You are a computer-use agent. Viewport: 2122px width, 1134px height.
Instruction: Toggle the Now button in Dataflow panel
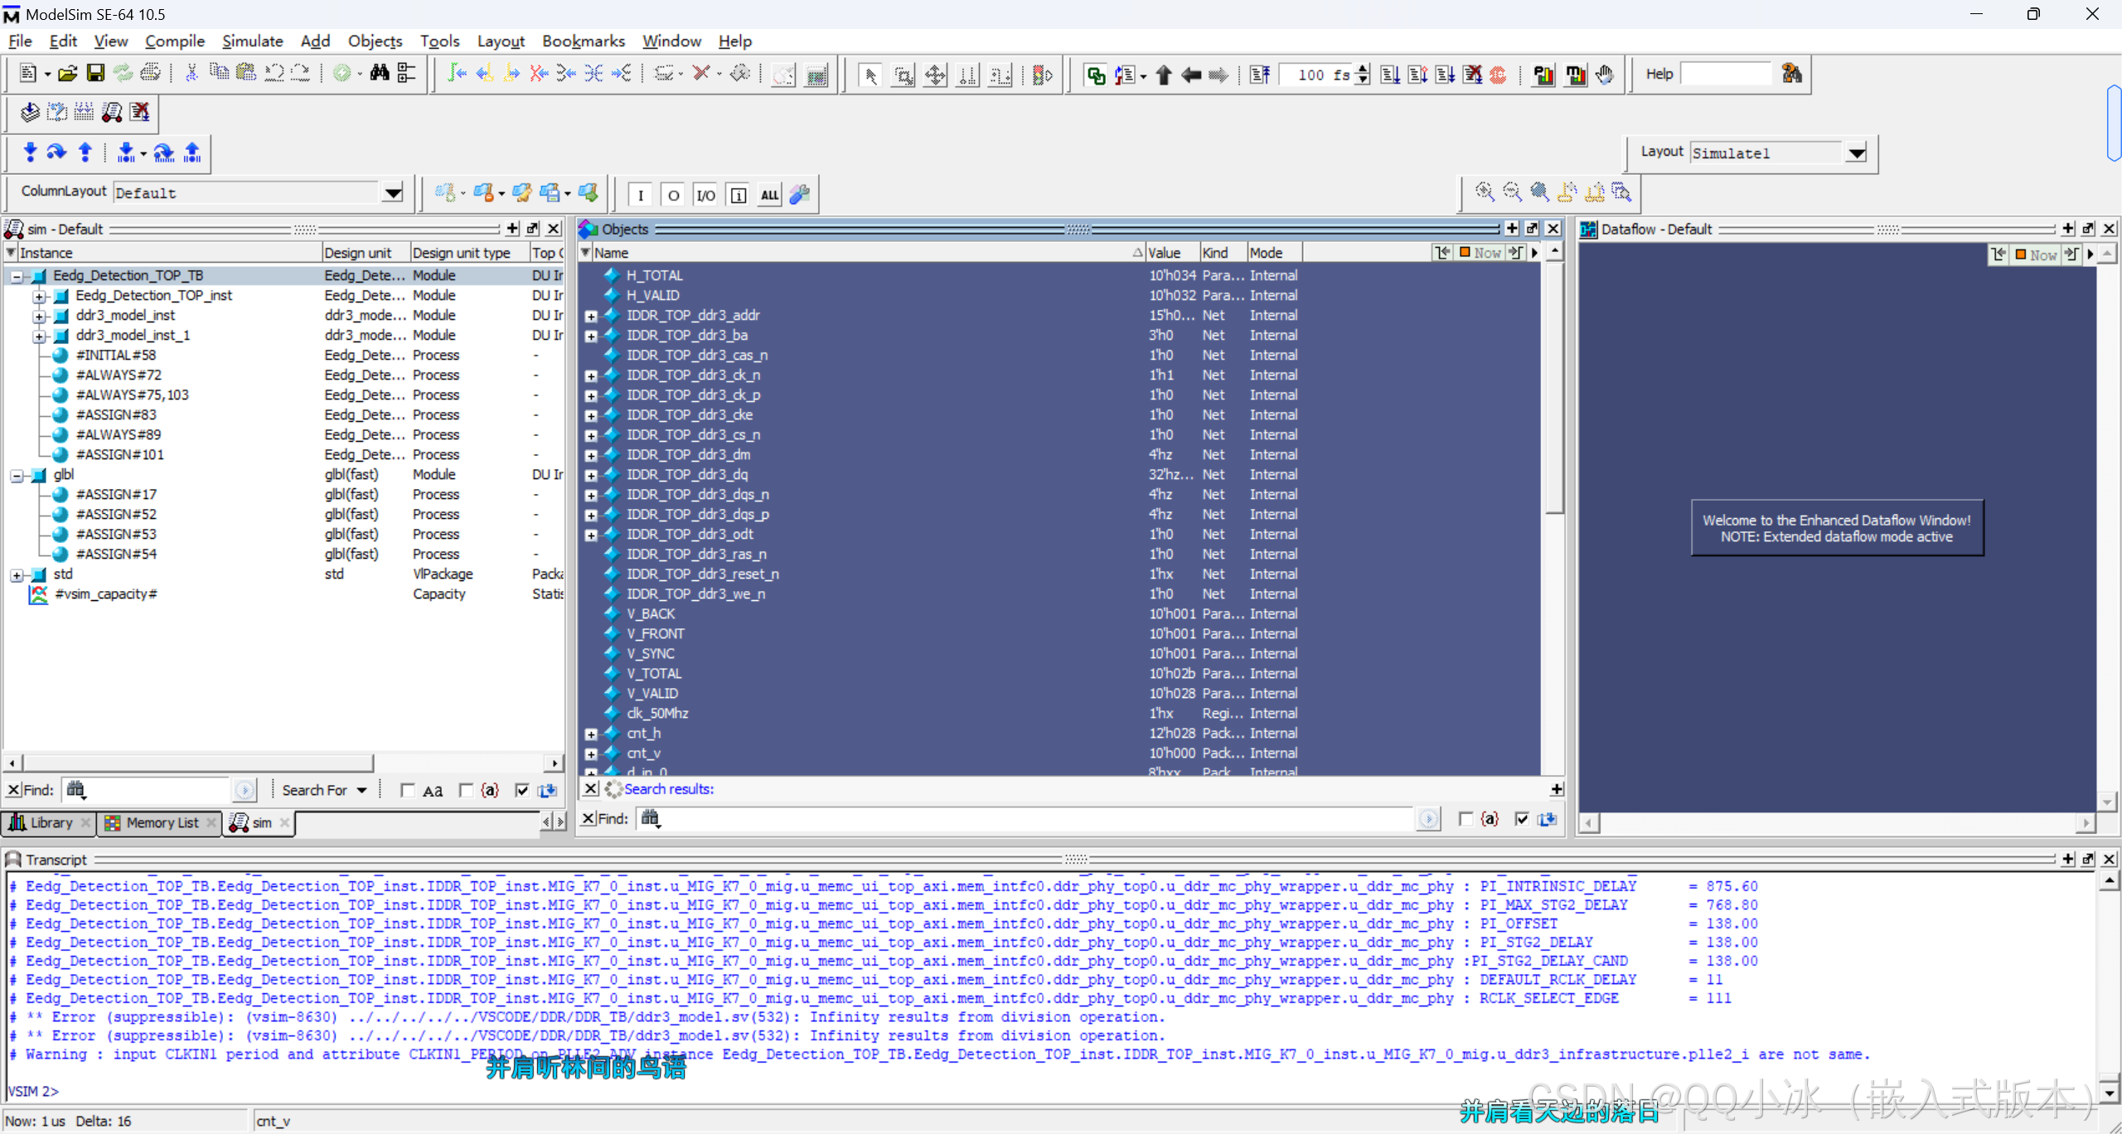coord(2035,254)
